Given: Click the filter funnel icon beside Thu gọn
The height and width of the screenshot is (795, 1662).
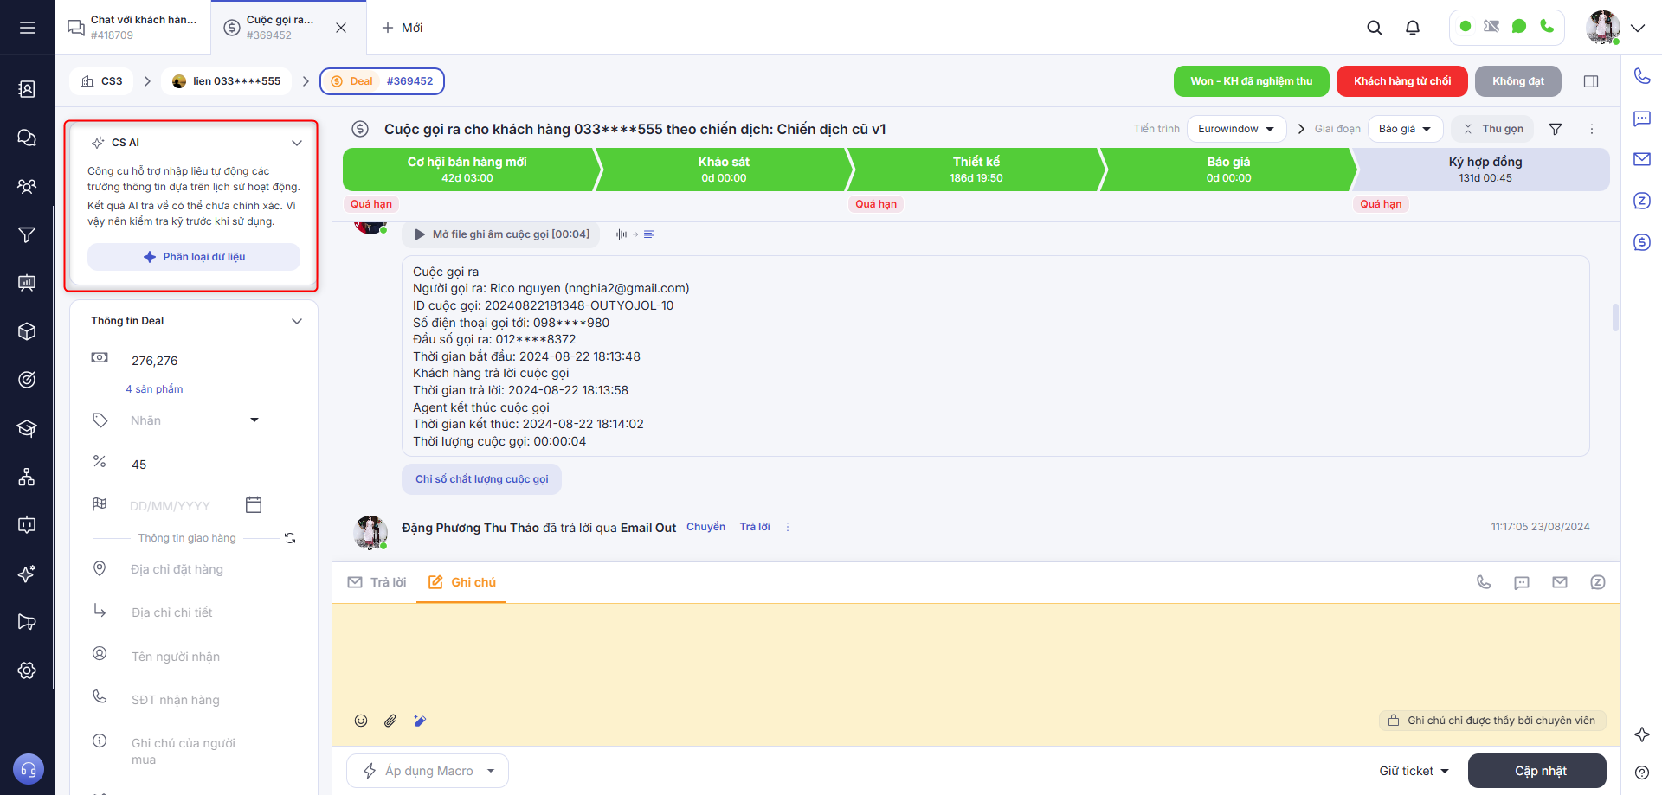Looking at the screenshot, I should (1556, 129).
